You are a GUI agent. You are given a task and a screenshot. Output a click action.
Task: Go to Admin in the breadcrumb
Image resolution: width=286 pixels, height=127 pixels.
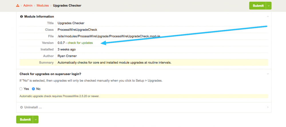point(28,6)
